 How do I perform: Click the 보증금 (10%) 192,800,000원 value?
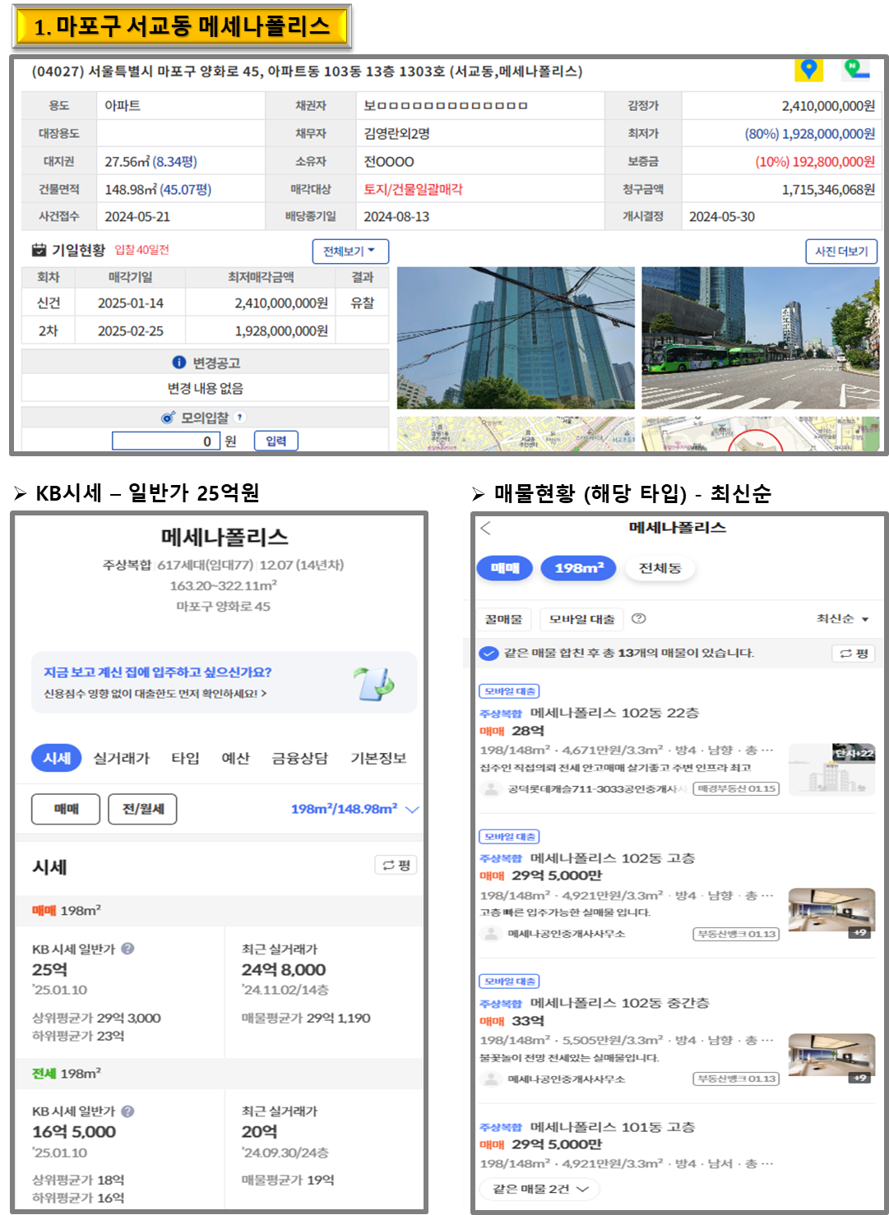814,162
